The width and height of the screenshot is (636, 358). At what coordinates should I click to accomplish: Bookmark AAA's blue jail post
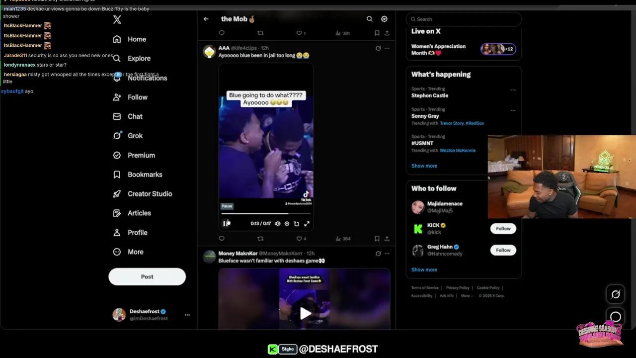coord(377,239)
